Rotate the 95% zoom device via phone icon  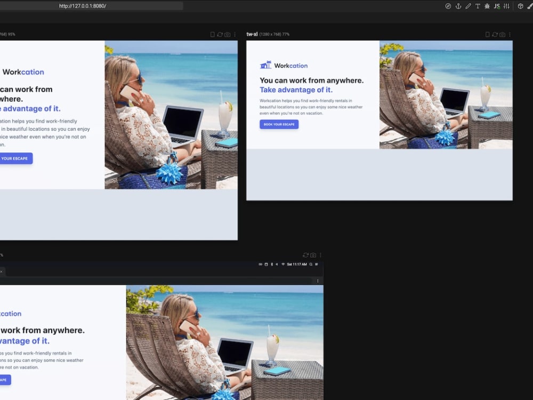pos(213,34)
